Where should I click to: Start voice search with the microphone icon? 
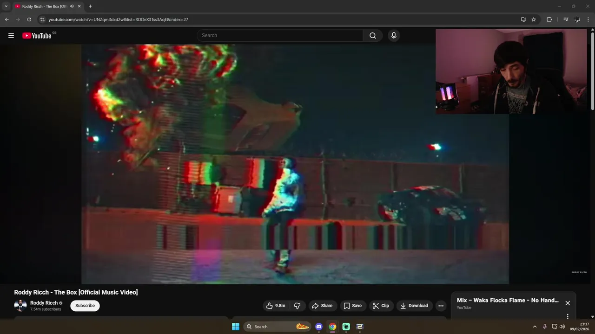click(394, 36)
